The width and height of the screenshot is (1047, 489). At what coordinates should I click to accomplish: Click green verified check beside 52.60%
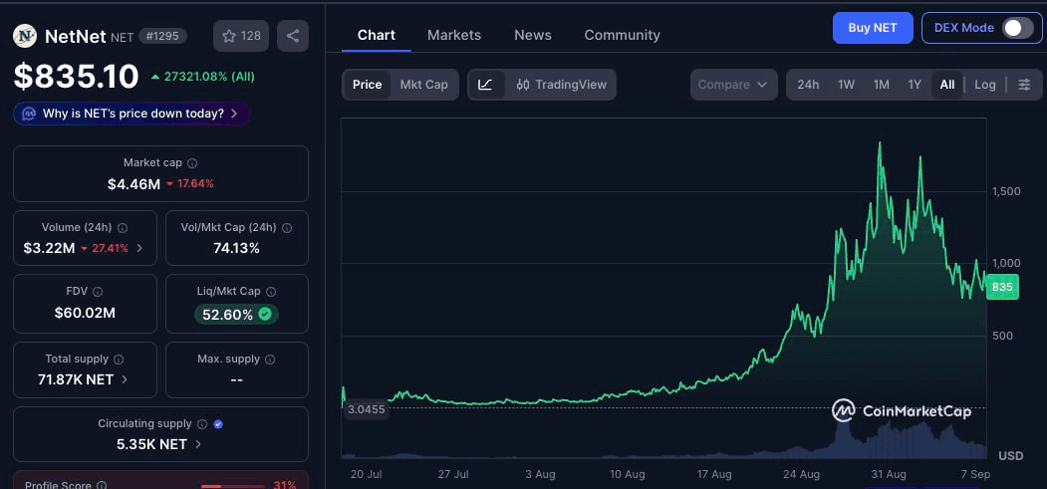[x=265, y=314]
